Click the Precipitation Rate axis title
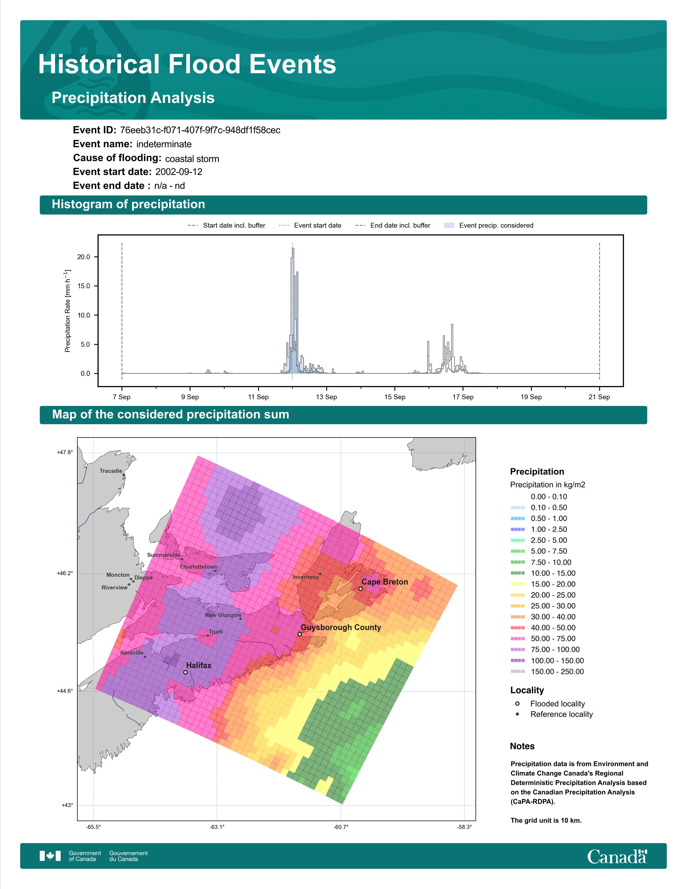Image resolution: width=687 pixels, height=889 pixels. 68,311
